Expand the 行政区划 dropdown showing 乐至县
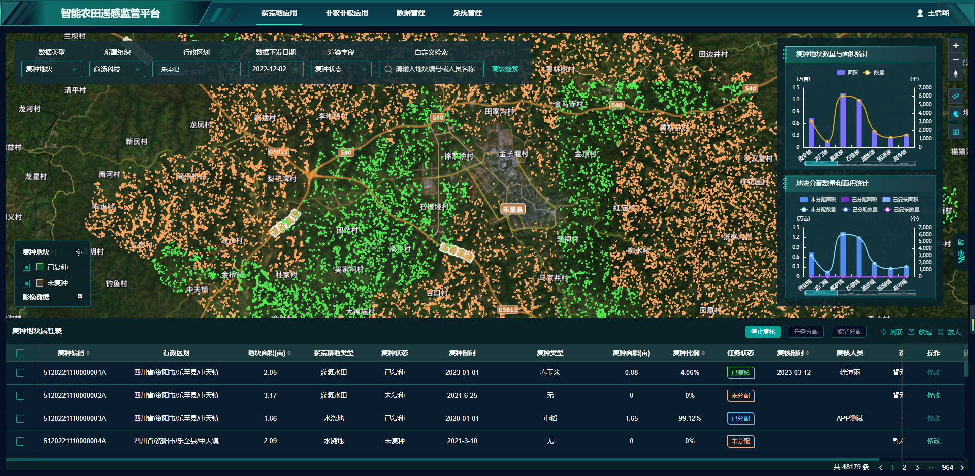 [x=197, y=69]
